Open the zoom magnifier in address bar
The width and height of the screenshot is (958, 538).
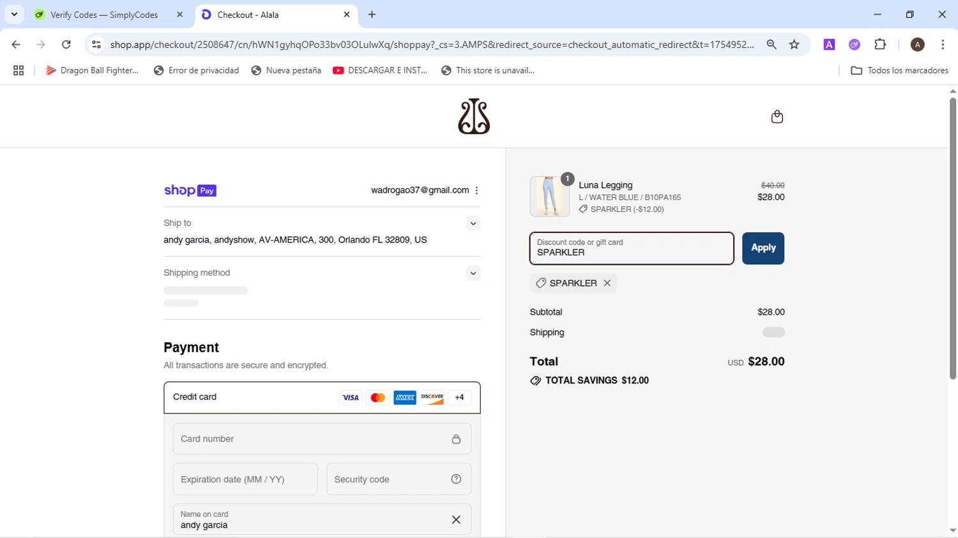coord(772,45)
